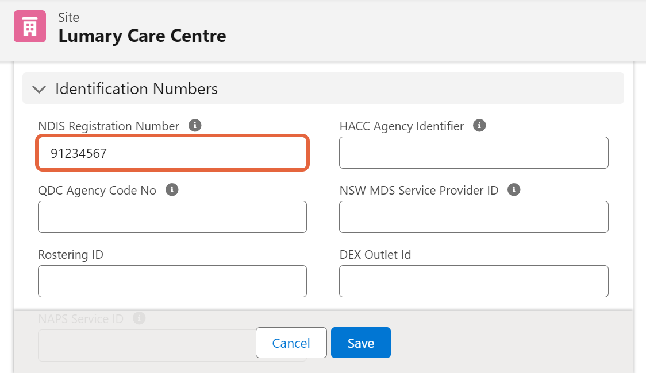This screenshot has width=646, height=373.
Task: Click the Lumary Care Centre title
Action: point(142,36)
